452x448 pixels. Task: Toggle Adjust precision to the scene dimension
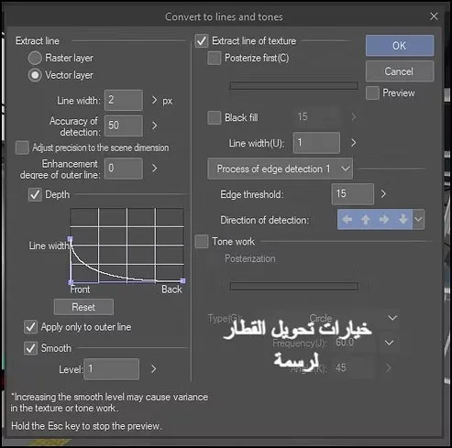point(22,148)
